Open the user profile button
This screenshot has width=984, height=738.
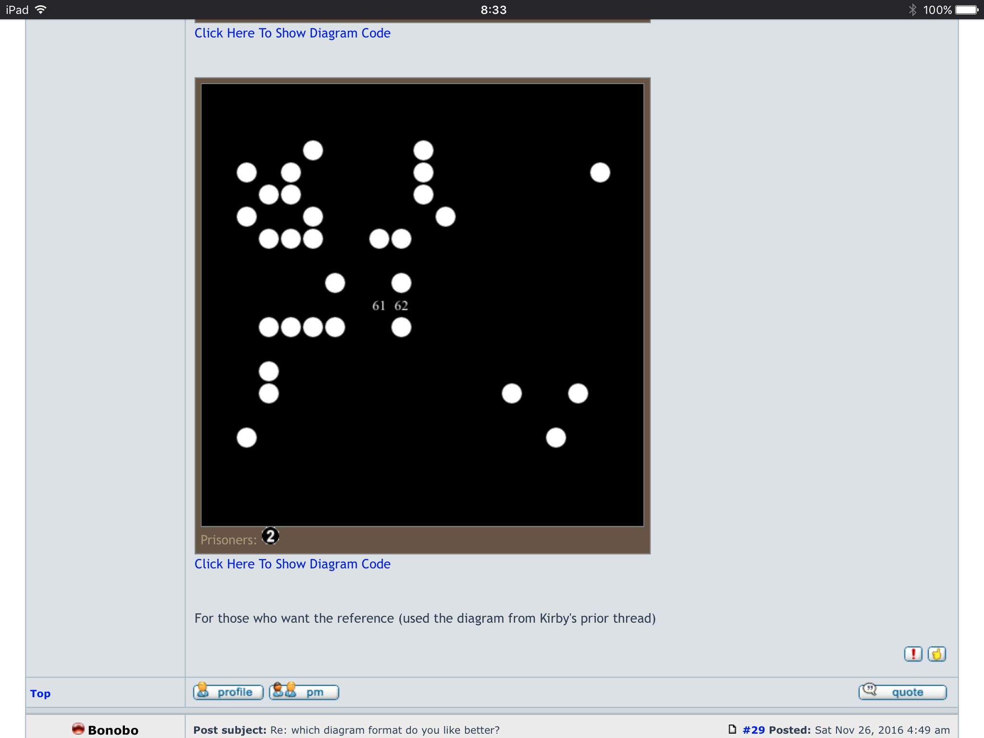coord(228,692)
